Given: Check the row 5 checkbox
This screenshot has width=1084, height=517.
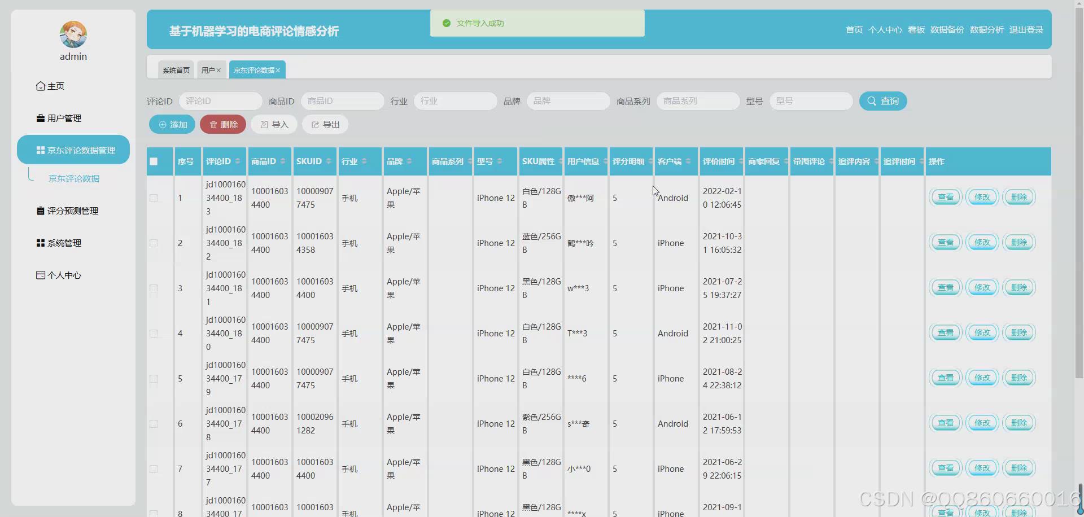Looking at the screenshot, I should 154,379.
